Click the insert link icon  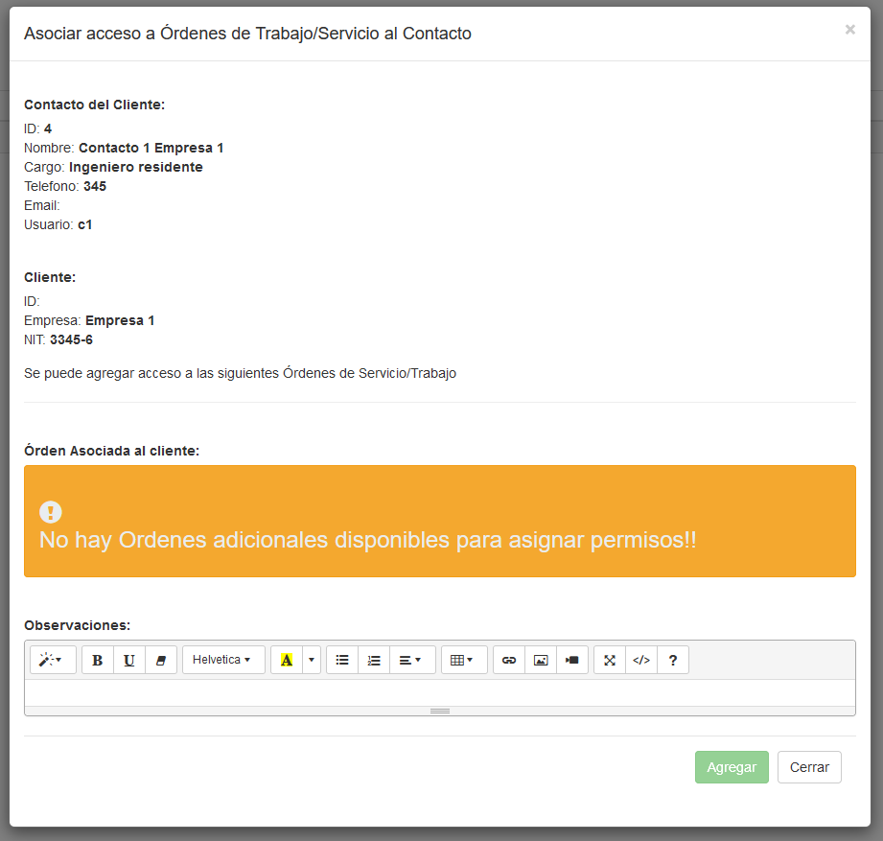pyautogui.click(x=509, y=660)
